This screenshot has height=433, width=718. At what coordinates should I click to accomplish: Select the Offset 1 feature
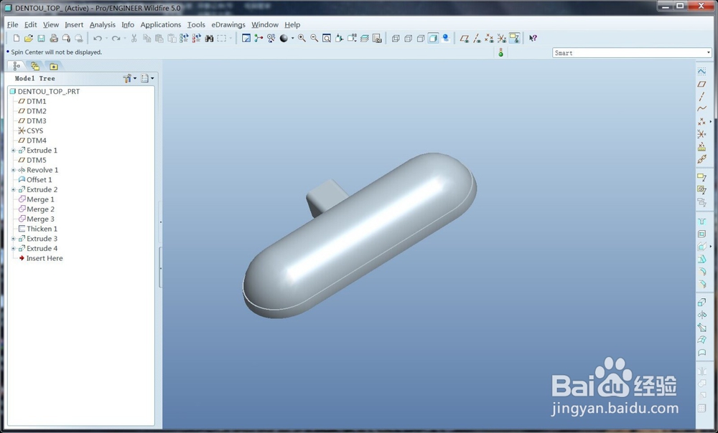pyautogui.click(x=35, y=180)
